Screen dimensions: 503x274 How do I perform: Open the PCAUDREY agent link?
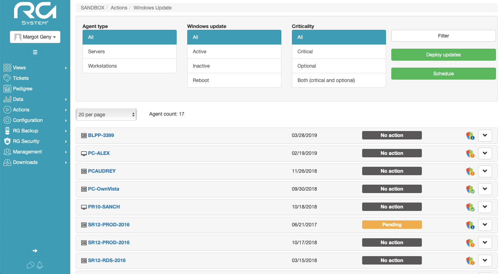(102, 171)
